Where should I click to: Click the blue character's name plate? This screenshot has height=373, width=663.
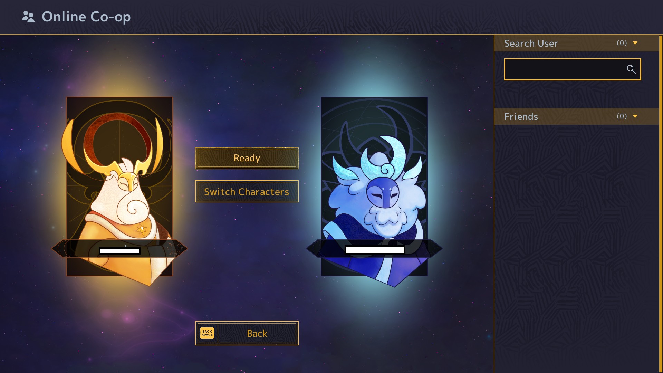coord(374,249)
